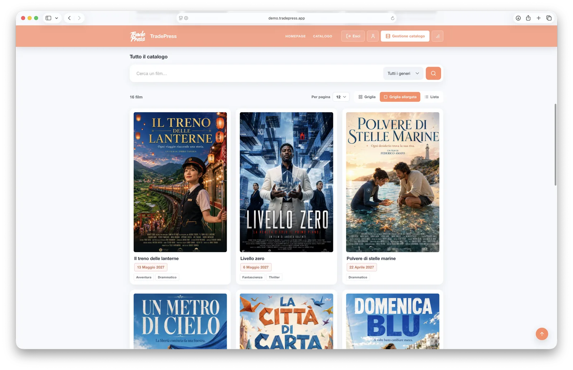Select the Griglia allargata view

click(400, 97)
